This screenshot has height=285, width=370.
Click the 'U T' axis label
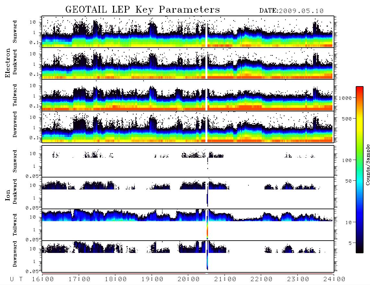16,279
